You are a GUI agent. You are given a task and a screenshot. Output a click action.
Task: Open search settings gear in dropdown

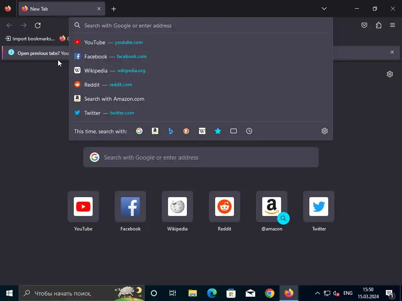point(325,131)
